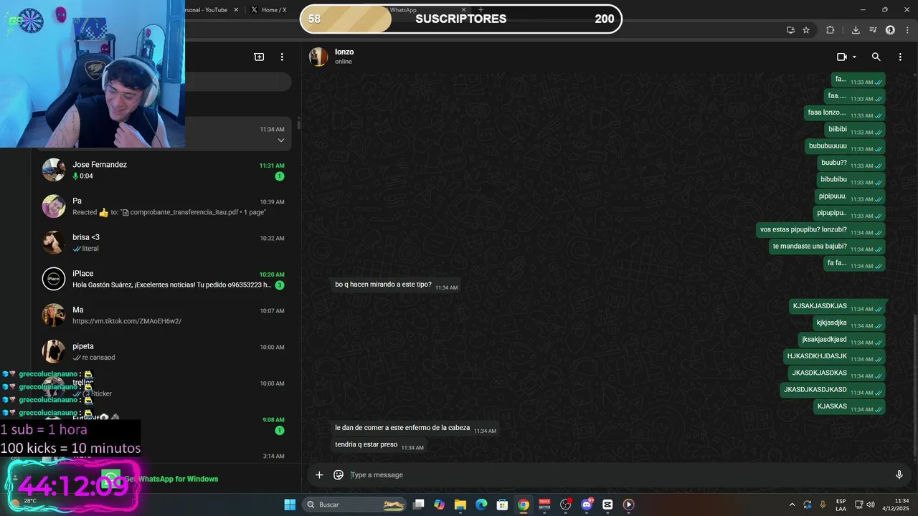Open the taskbar volume control
The height and width of the screenshot is (516, 918).
(x=870, y=505)
